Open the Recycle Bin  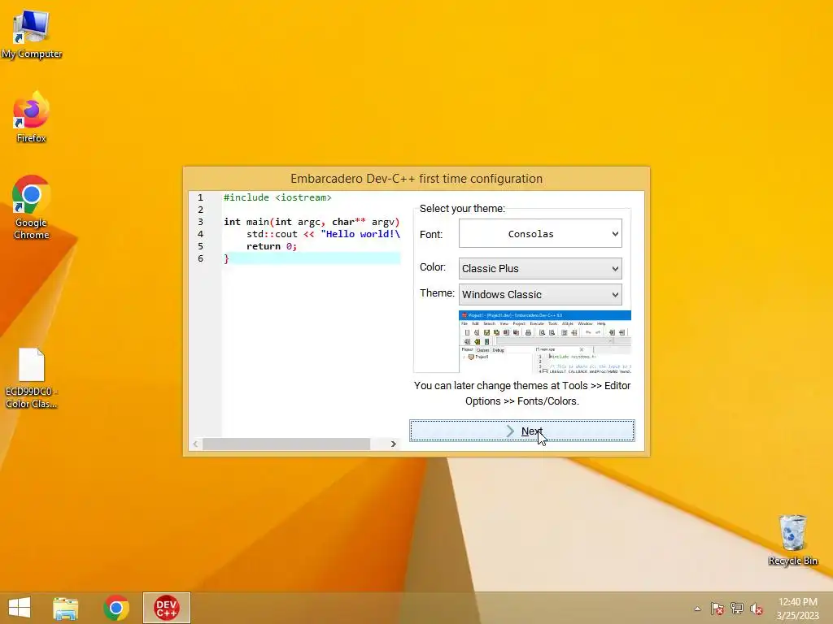tap(792, 539)
